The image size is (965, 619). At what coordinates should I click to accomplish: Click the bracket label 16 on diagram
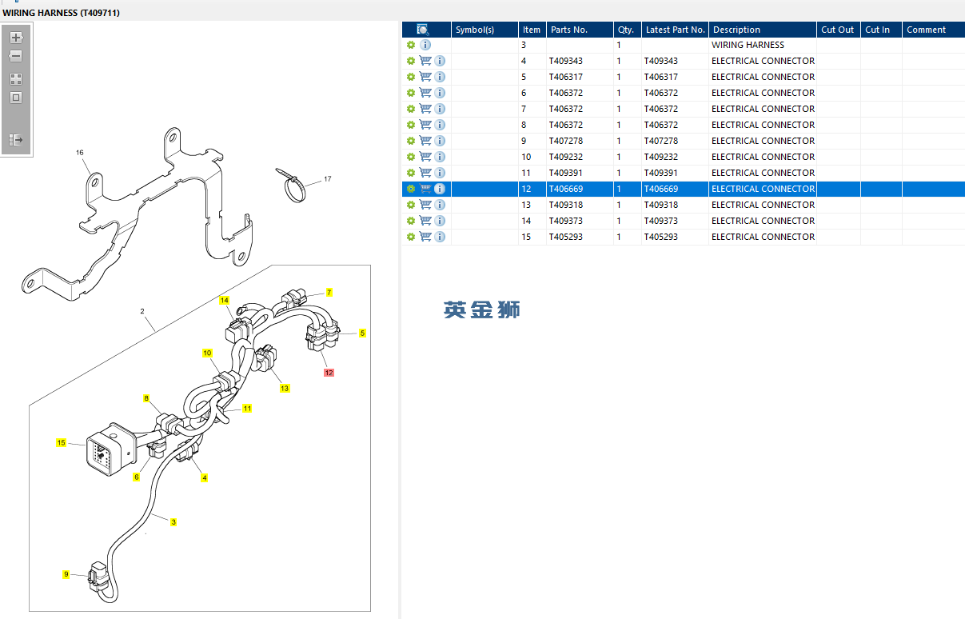tap(80, 152)
